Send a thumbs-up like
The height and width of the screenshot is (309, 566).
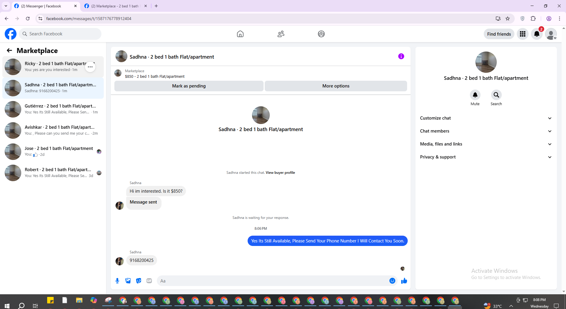(x=404, y=281)
